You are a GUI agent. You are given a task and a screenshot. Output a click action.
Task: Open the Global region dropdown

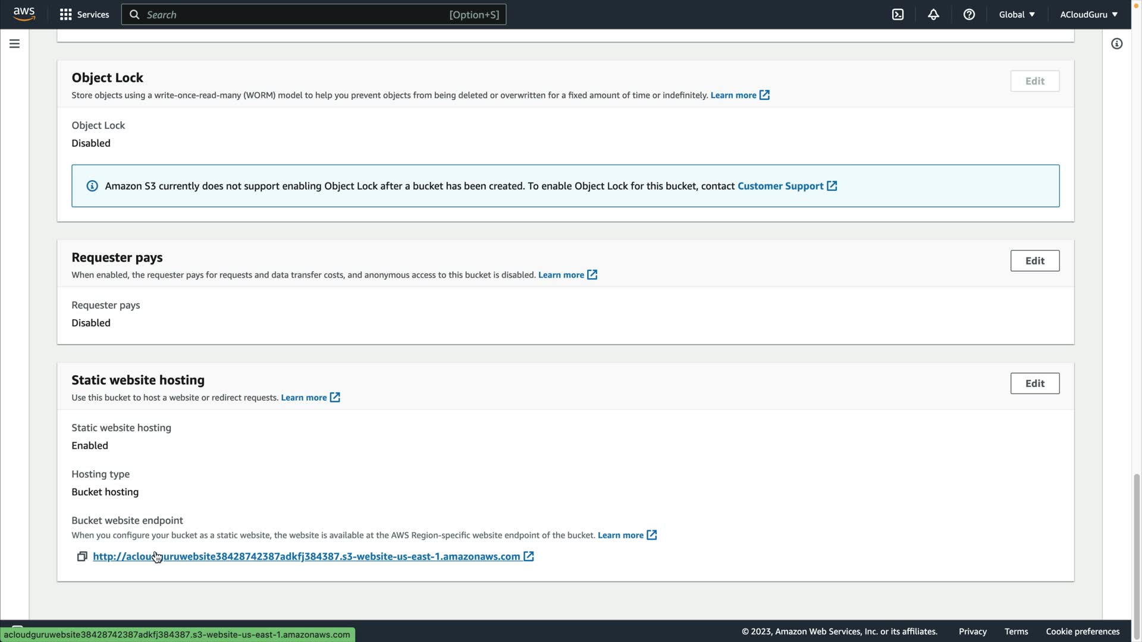(x=1016, y=14)
